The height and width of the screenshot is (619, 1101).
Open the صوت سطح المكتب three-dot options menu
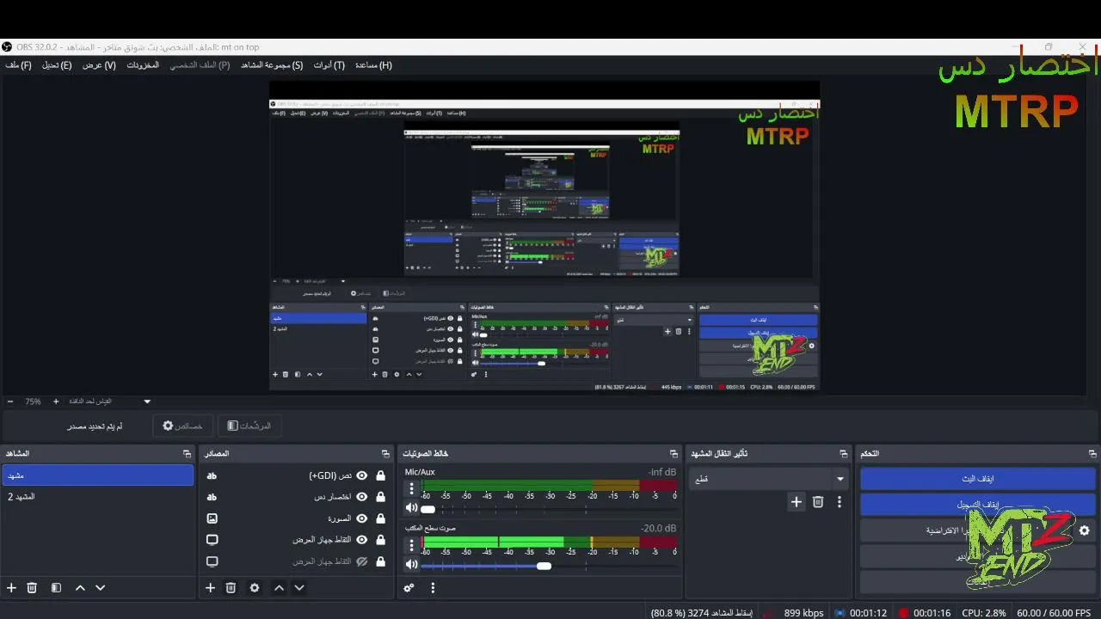tap(411, 545)
